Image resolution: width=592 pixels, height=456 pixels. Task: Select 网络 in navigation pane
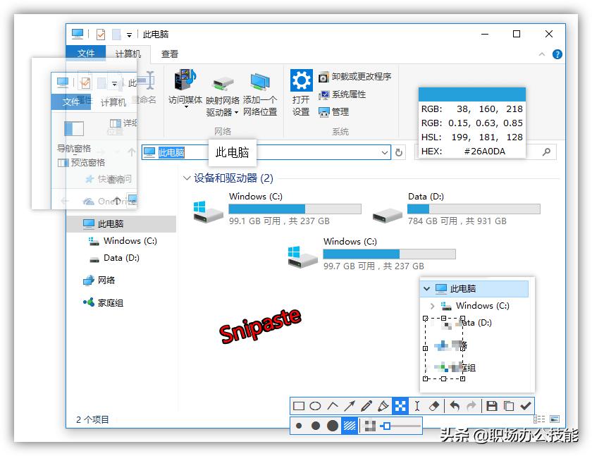(99, 280)
